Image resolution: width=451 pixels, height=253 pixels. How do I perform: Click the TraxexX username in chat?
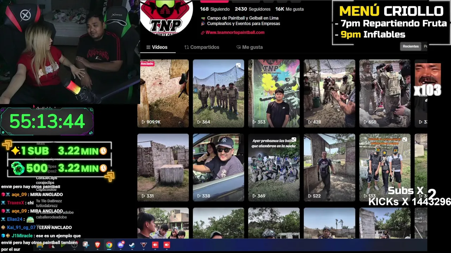tap(16, 203)
